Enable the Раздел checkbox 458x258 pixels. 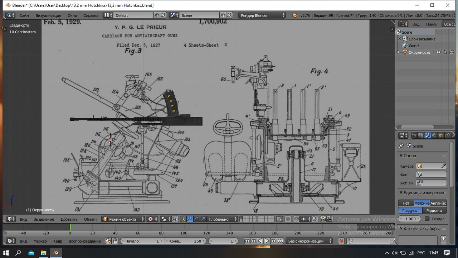click(427, 219)
